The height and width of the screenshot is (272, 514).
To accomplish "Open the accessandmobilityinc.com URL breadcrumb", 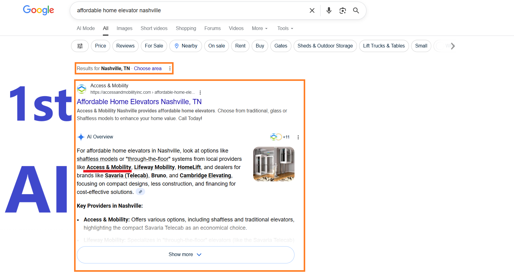I will pos(142,92).
